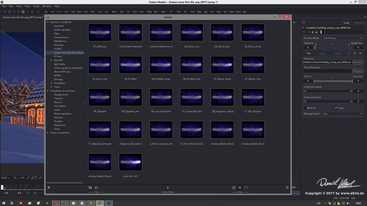Open the Process Mode dropdown
367x206 pixels.
[342, 38]
